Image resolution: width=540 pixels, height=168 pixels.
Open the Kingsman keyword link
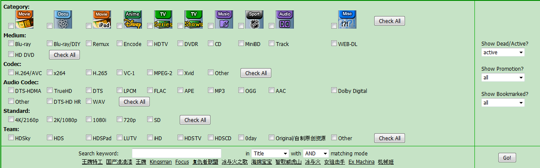pyautogui.click(x=161, y=162)
